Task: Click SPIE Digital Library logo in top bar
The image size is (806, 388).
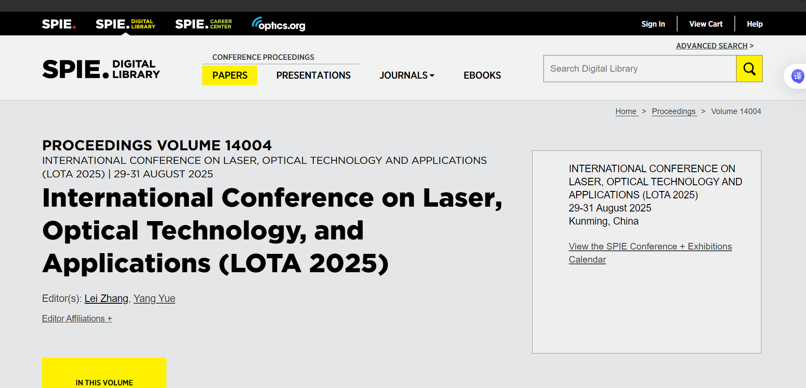Action: point(125,24)
